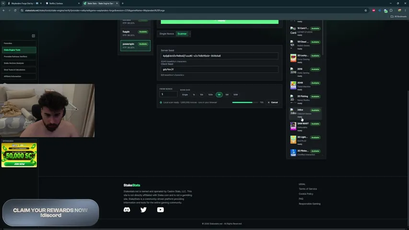Viewport: 409px width, 230px height.
Task: Cancel the running scan
Action: click(x=272, y=103)
